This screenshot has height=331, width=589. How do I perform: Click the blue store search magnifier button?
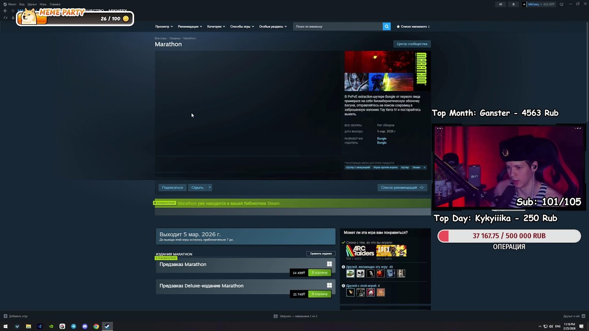[x=387, y=27]
